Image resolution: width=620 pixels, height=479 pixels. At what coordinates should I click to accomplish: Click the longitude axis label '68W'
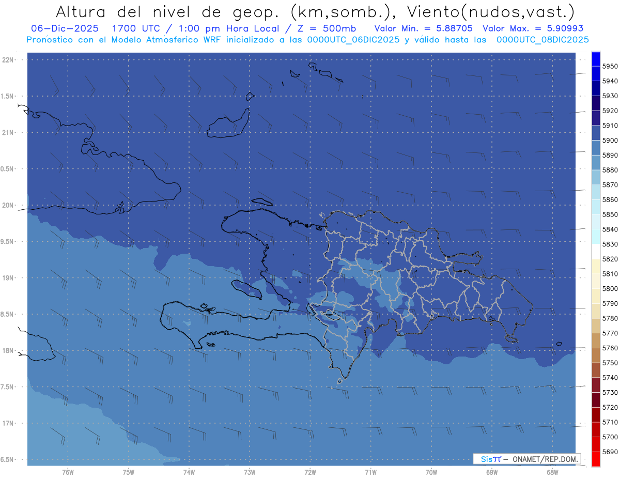point(552,472)
